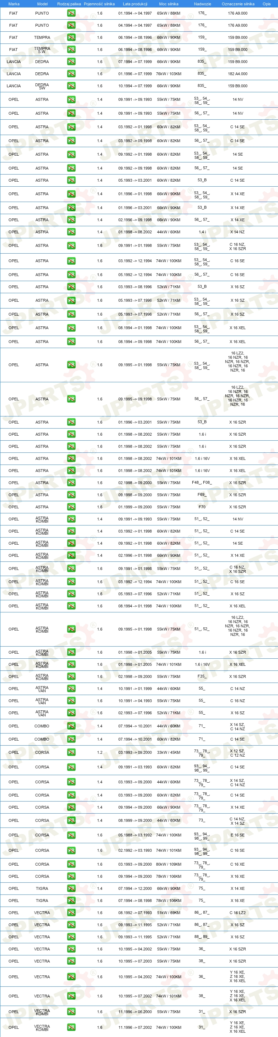Click the petrol icon for LANCIA DEDRA SW
278x1037 pixels.
pos(71,86)
